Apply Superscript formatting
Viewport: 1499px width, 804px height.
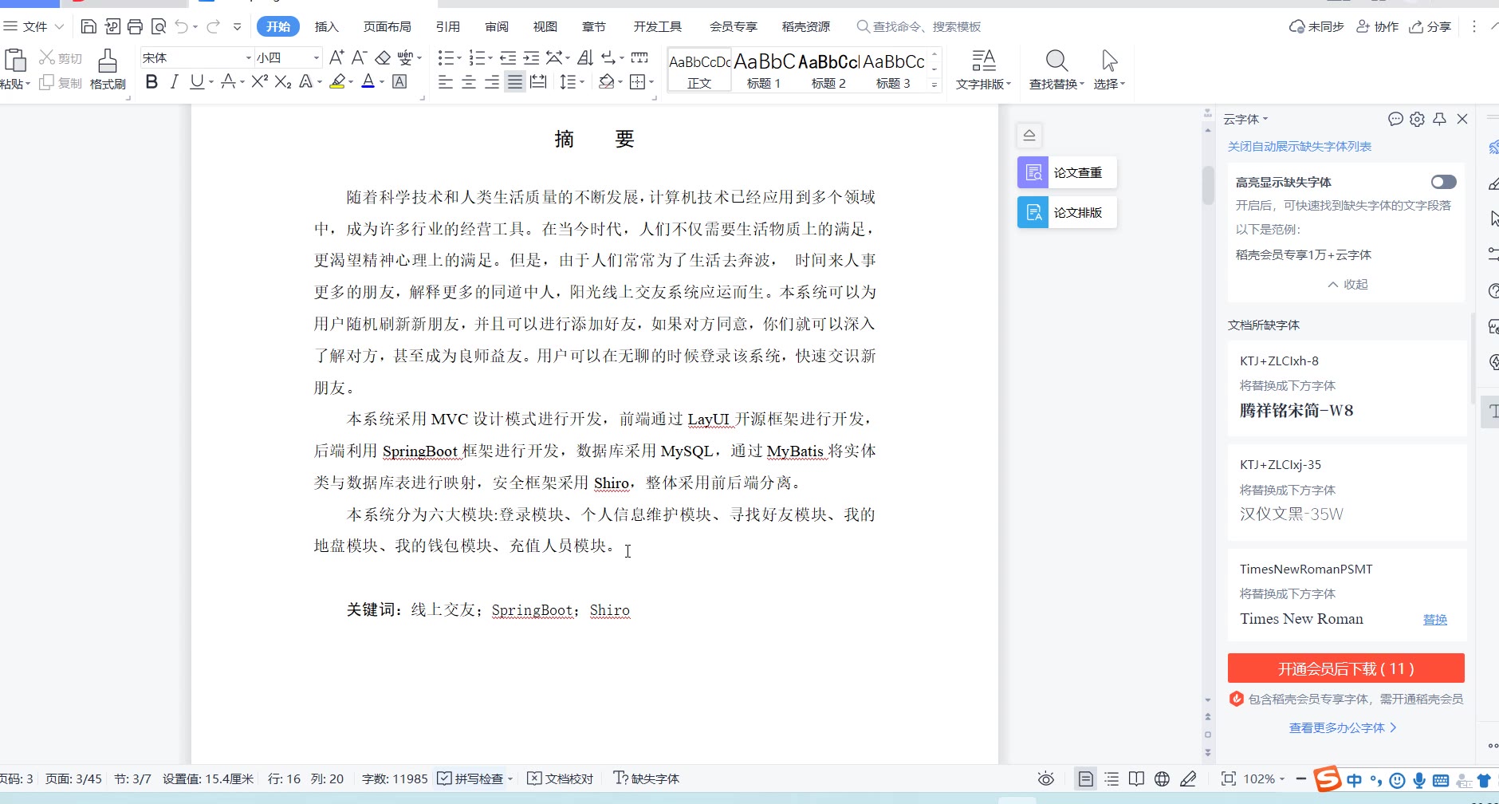point(259,81)
